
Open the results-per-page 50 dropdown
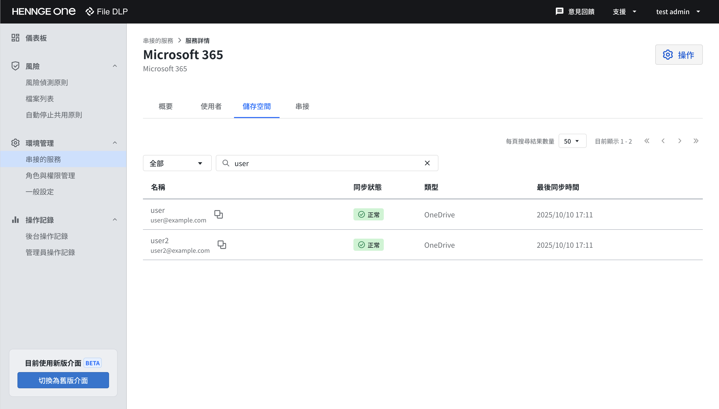click(x=572, y=141)
